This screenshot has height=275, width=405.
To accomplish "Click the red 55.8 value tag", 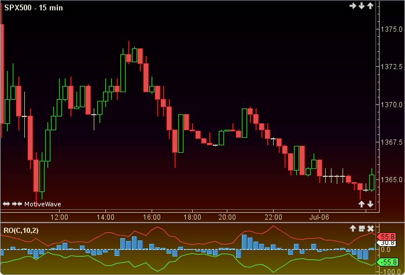I will click(x=386, y=236).
